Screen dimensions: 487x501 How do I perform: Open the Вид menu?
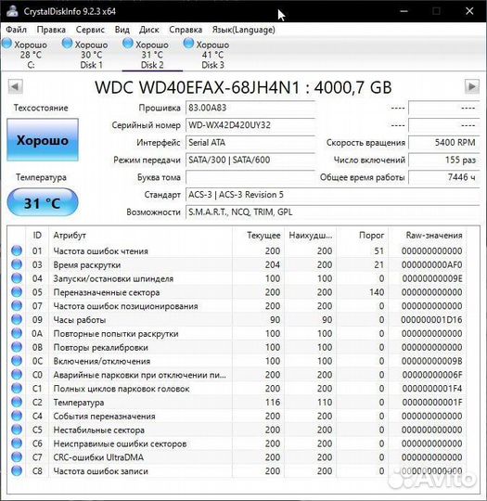pos(122,30)
